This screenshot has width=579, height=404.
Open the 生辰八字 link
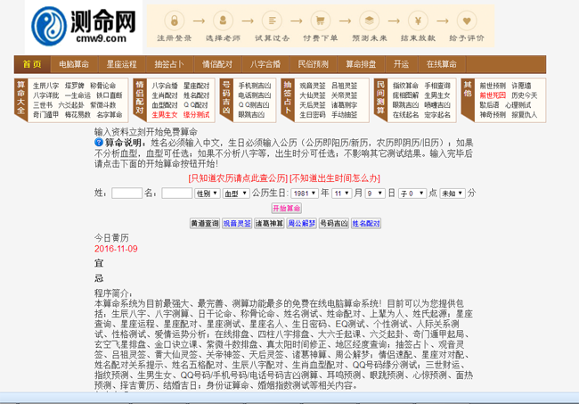[45, 86]
